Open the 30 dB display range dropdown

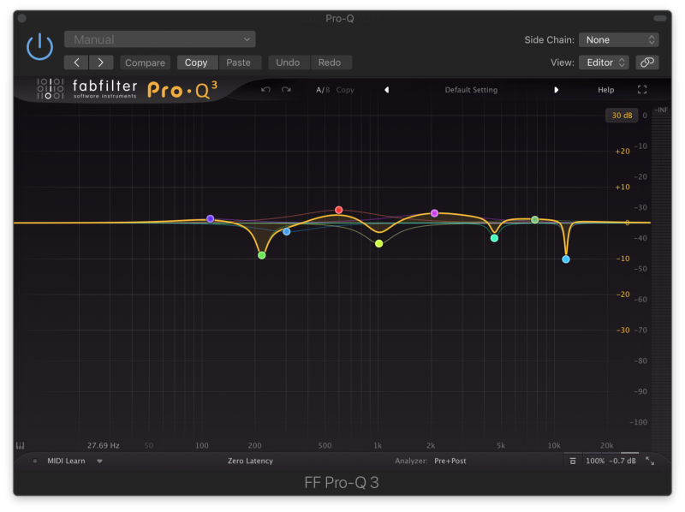622,116
